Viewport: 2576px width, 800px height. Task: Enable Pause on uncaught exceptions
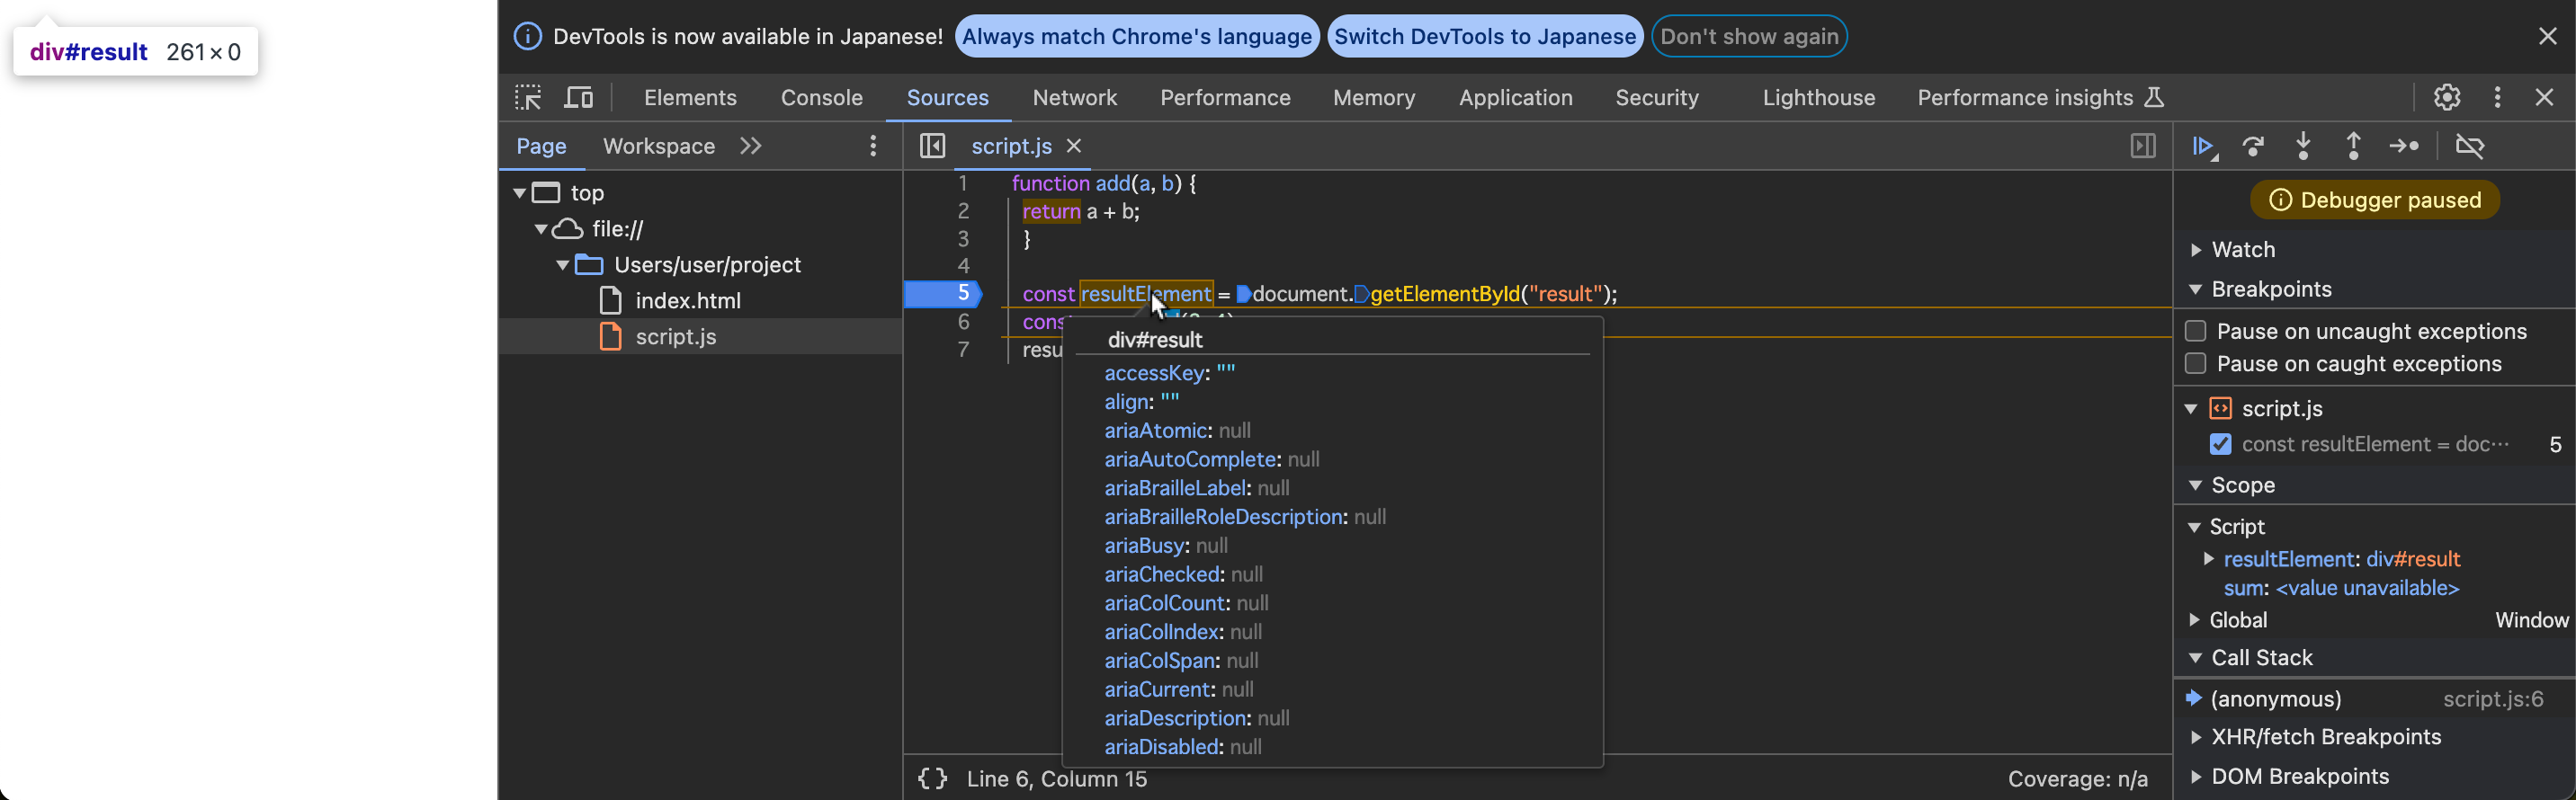pos(2195,332)
